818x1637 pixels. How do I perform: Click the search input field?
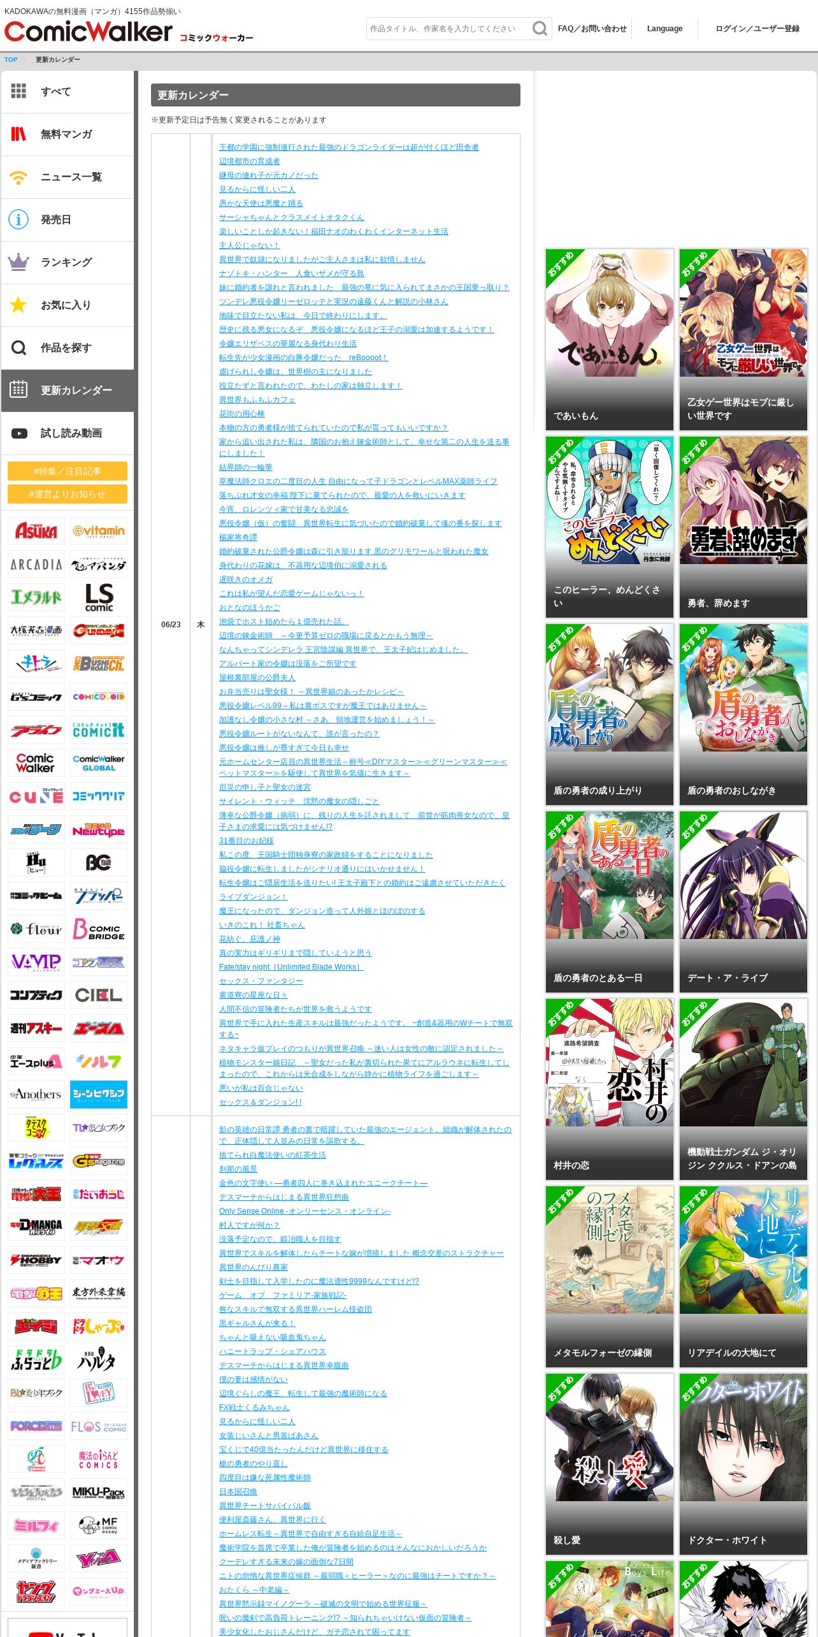point(448,29)
